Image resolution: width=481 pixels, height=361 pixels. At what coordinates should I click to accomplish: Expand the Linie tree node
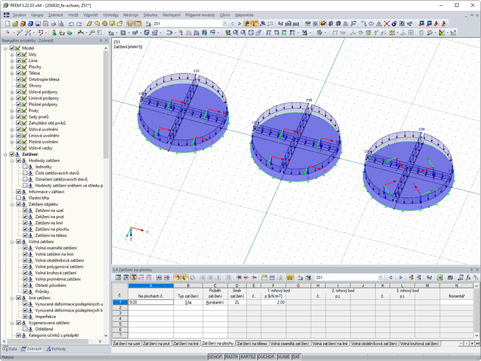click(12, 61)
